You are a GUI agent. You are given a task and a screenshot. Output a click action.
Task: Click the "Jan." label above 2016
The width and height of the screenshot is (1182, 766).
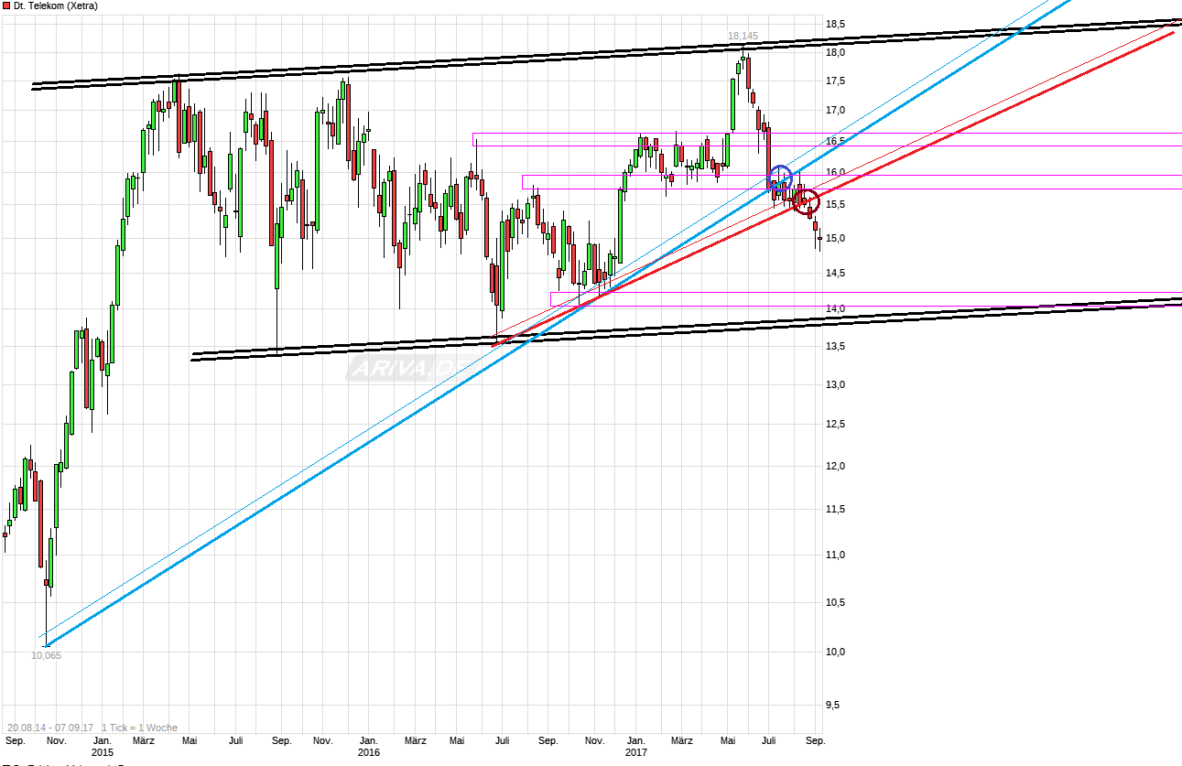tap(368, 740)
